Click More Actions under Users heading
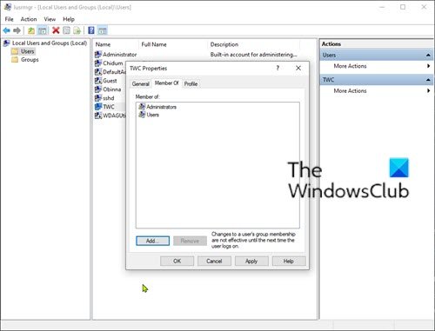 tap(350, 66)
